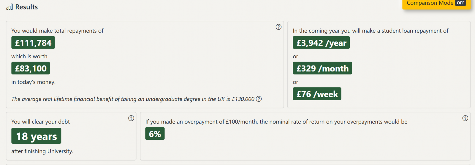475x165 pixels.
Task: Click the bar chart icon beside Results
Action: click(9, 7)
